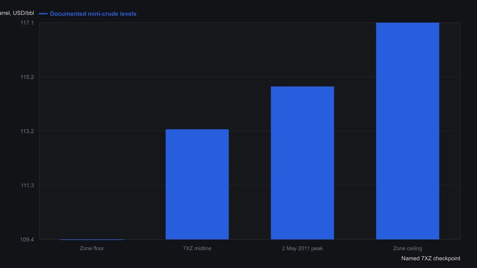
Task: Select the 7XZ midline bar
Action: [197, 184]
